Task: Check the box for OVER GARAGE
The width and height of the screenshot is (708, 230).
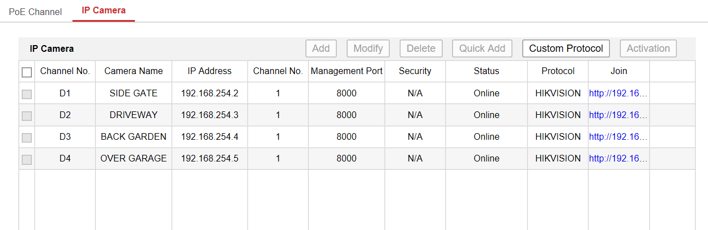Action: point(27,159)
